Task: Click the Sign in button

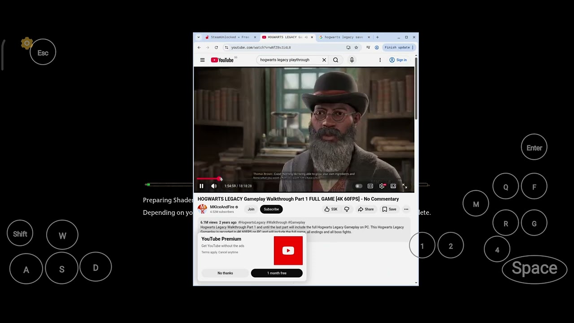Action: tap(398, 60)
